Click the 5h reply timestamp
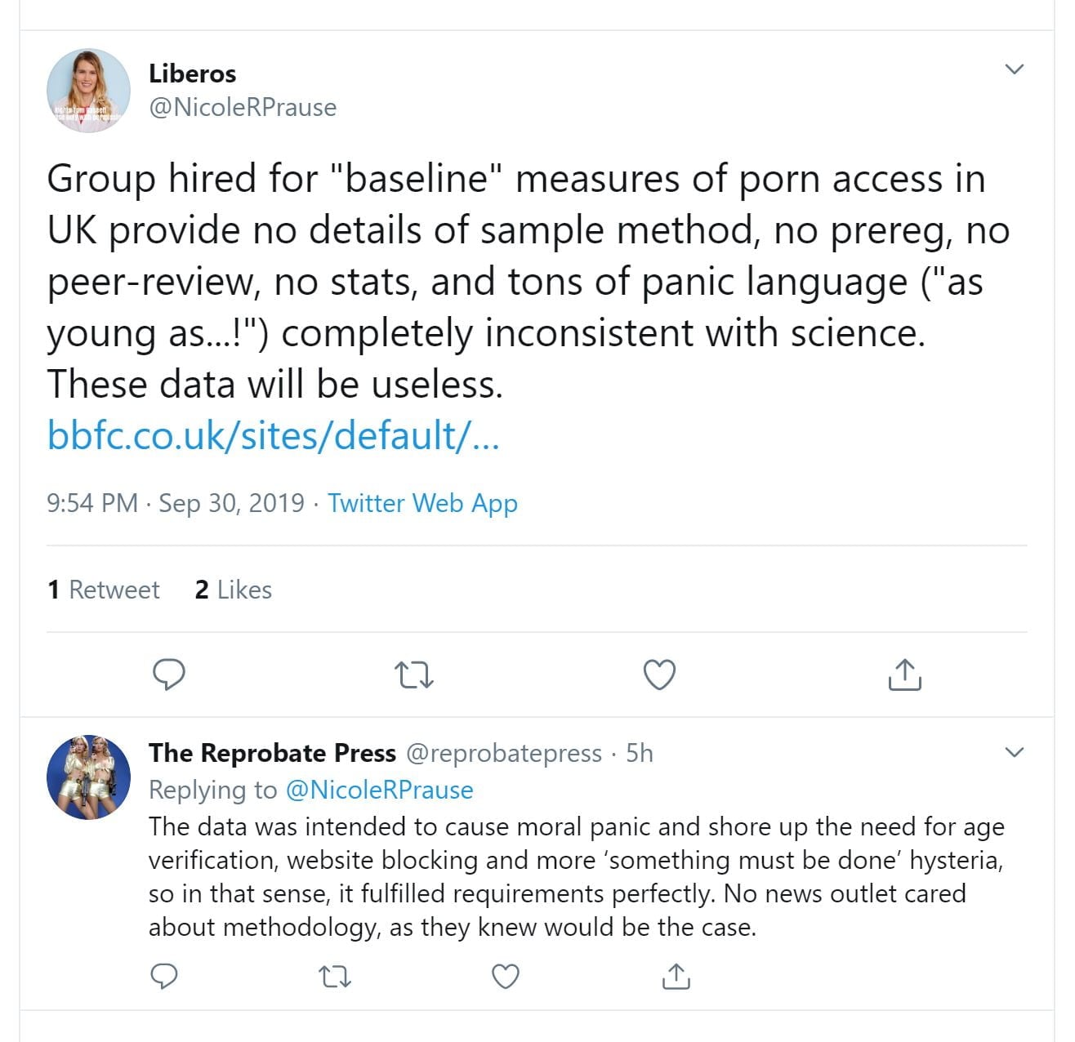The image size is (1075, 1042). click(x=640, y=753)
